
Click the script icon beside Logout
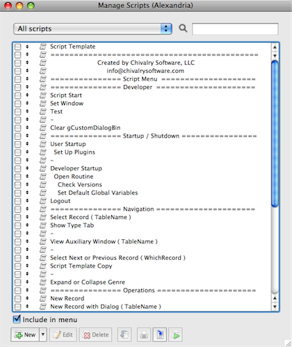coord(43,201)
